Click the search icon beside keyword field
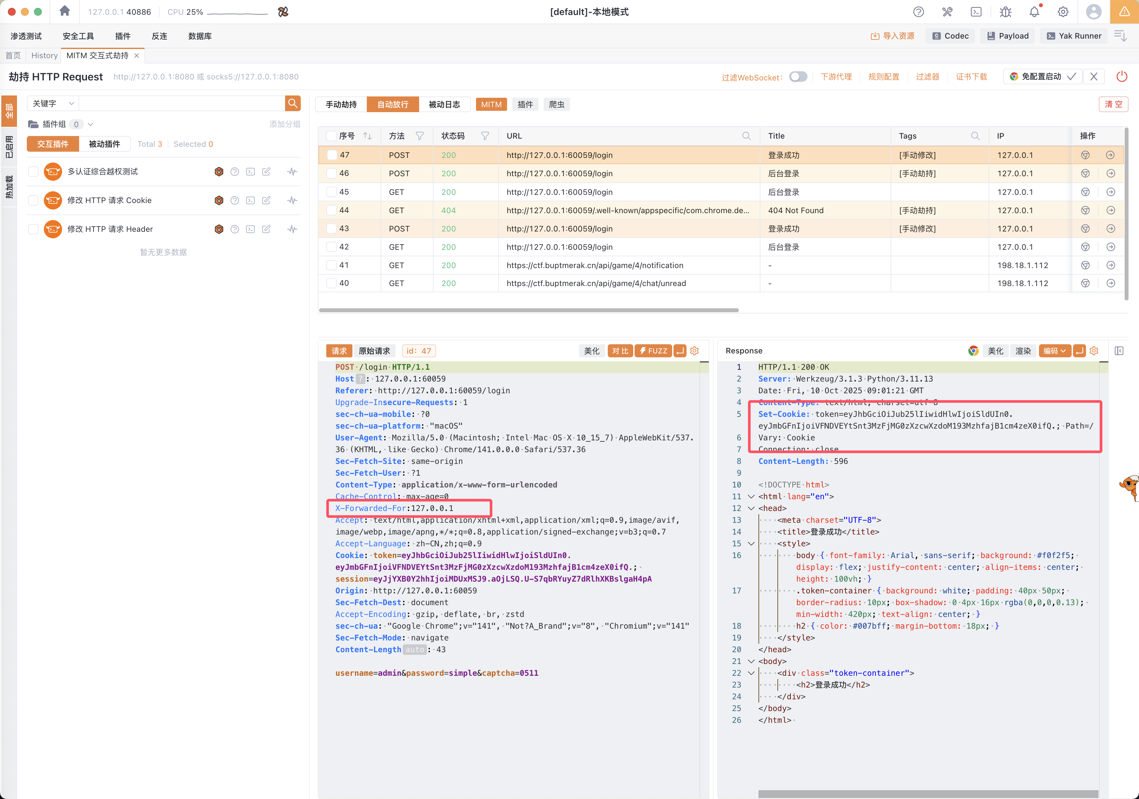The width and height of the screenshot is (1139, 799). (293, 103)
